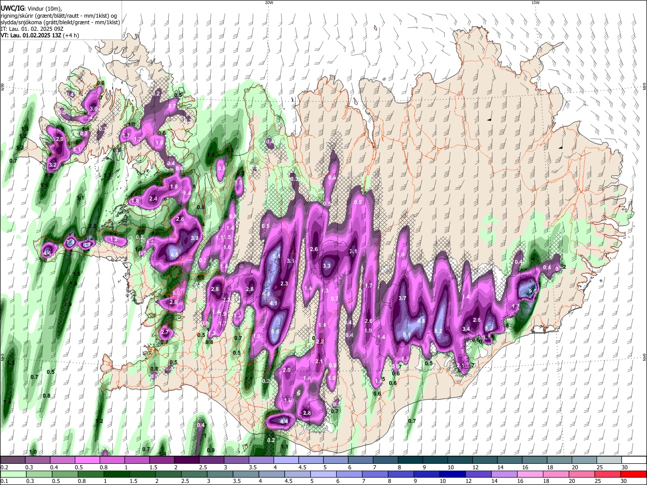Screen dimensions: 647x485
Task: Select the darkest green 1 swatch in lower legend
Action: click(116, 474)
